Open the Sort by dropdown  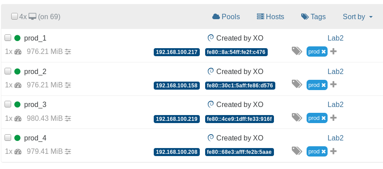click(358, 16)
